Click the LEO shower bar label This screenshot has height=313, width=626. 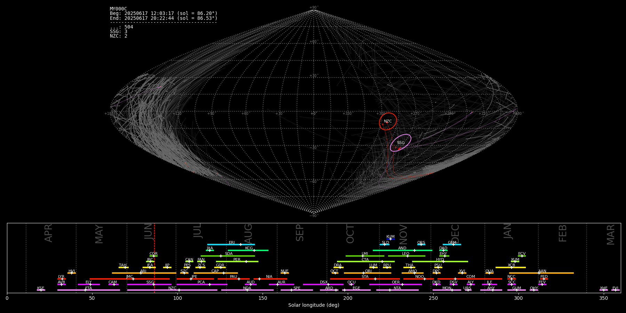406,254
